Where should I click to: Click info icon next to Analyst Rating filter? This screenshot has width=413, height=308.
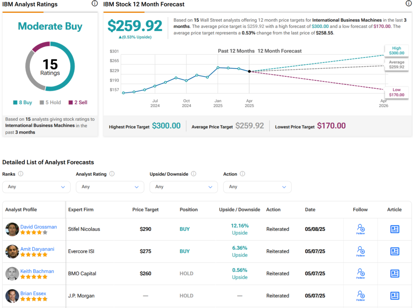[x=112, y=174]
